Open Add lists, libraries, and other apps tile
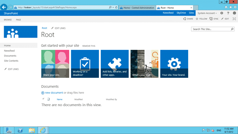Viewport: 238px width, 134px height. pos(115,64)
